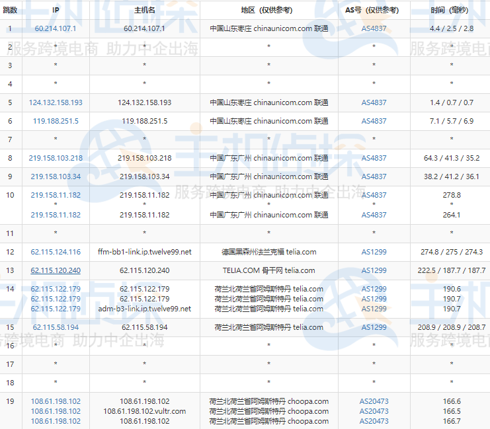Viewport: 490px width, 429px height.
Task: Select latency value 4.4 / 2.5 / 2.8
Action: pyautogui.click(x=452, y=28)
